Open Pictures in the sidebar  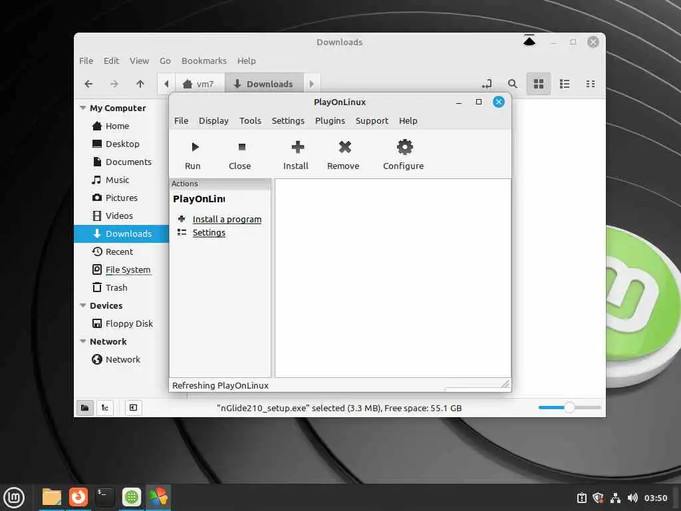(x=121, y=198)
